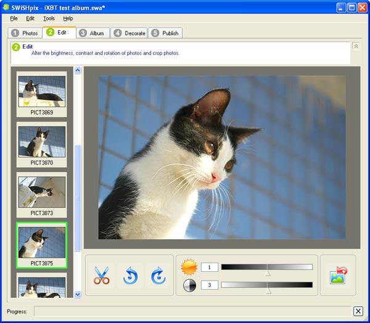Click the brightness value field
Viewport: 370px width, 323px height.
[x=210, y=268]
